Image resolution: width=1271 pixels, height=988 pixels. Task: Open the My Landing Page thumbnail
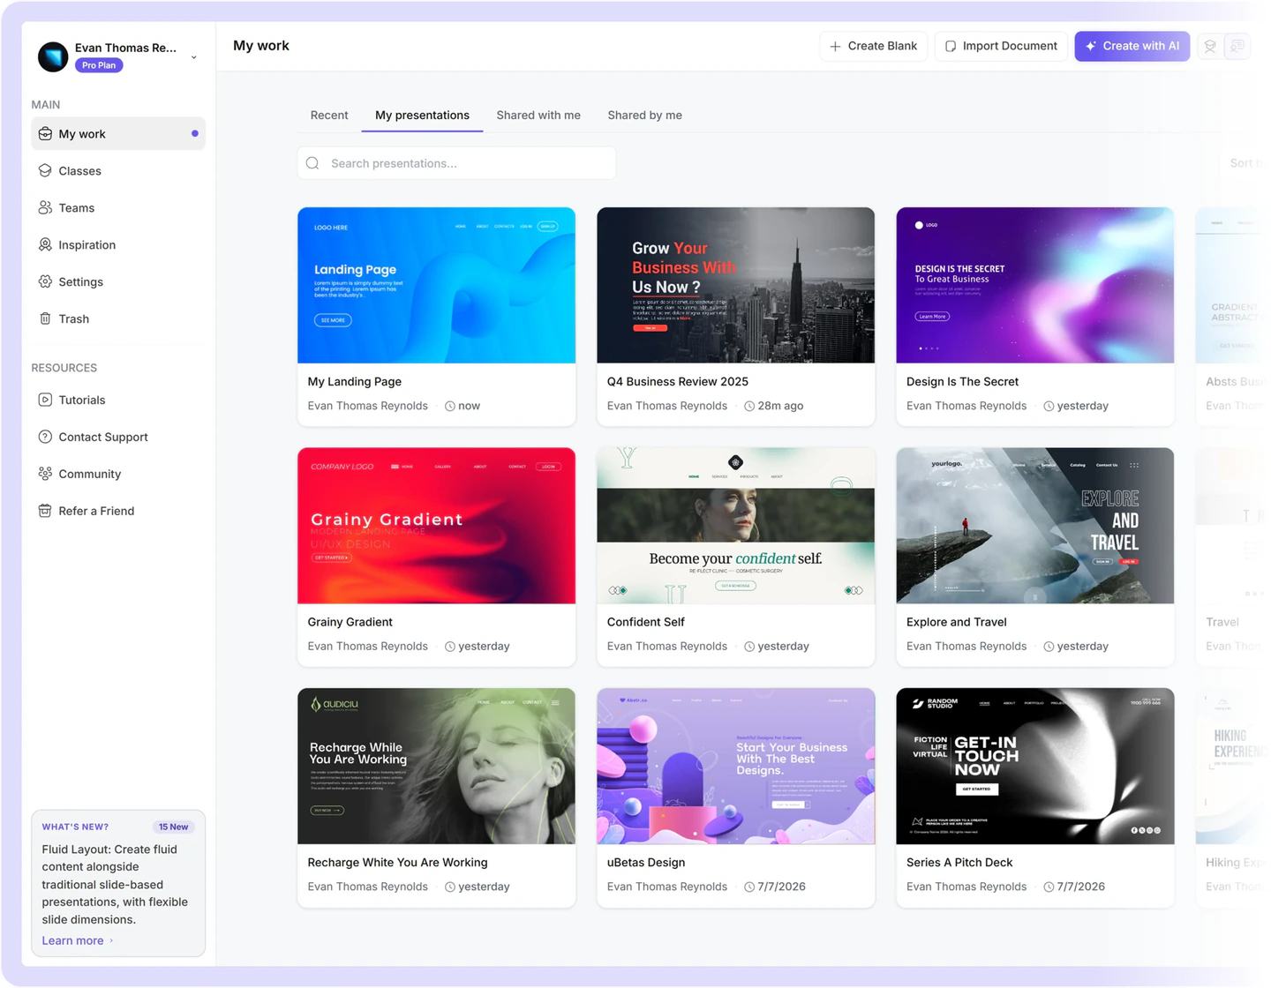[436, 286]
